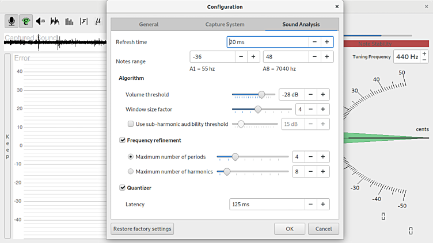Click the Volume threshold slider handle
The image size is (433, 243).
tap(262, 94)
